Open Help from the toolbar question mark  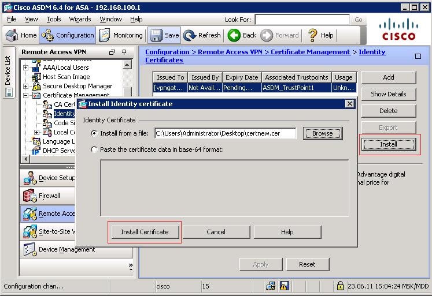tap(320, 35)
